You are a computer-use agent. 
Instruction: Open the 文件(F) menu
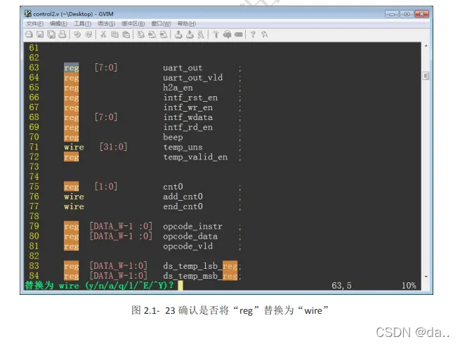tap(34, 23)
